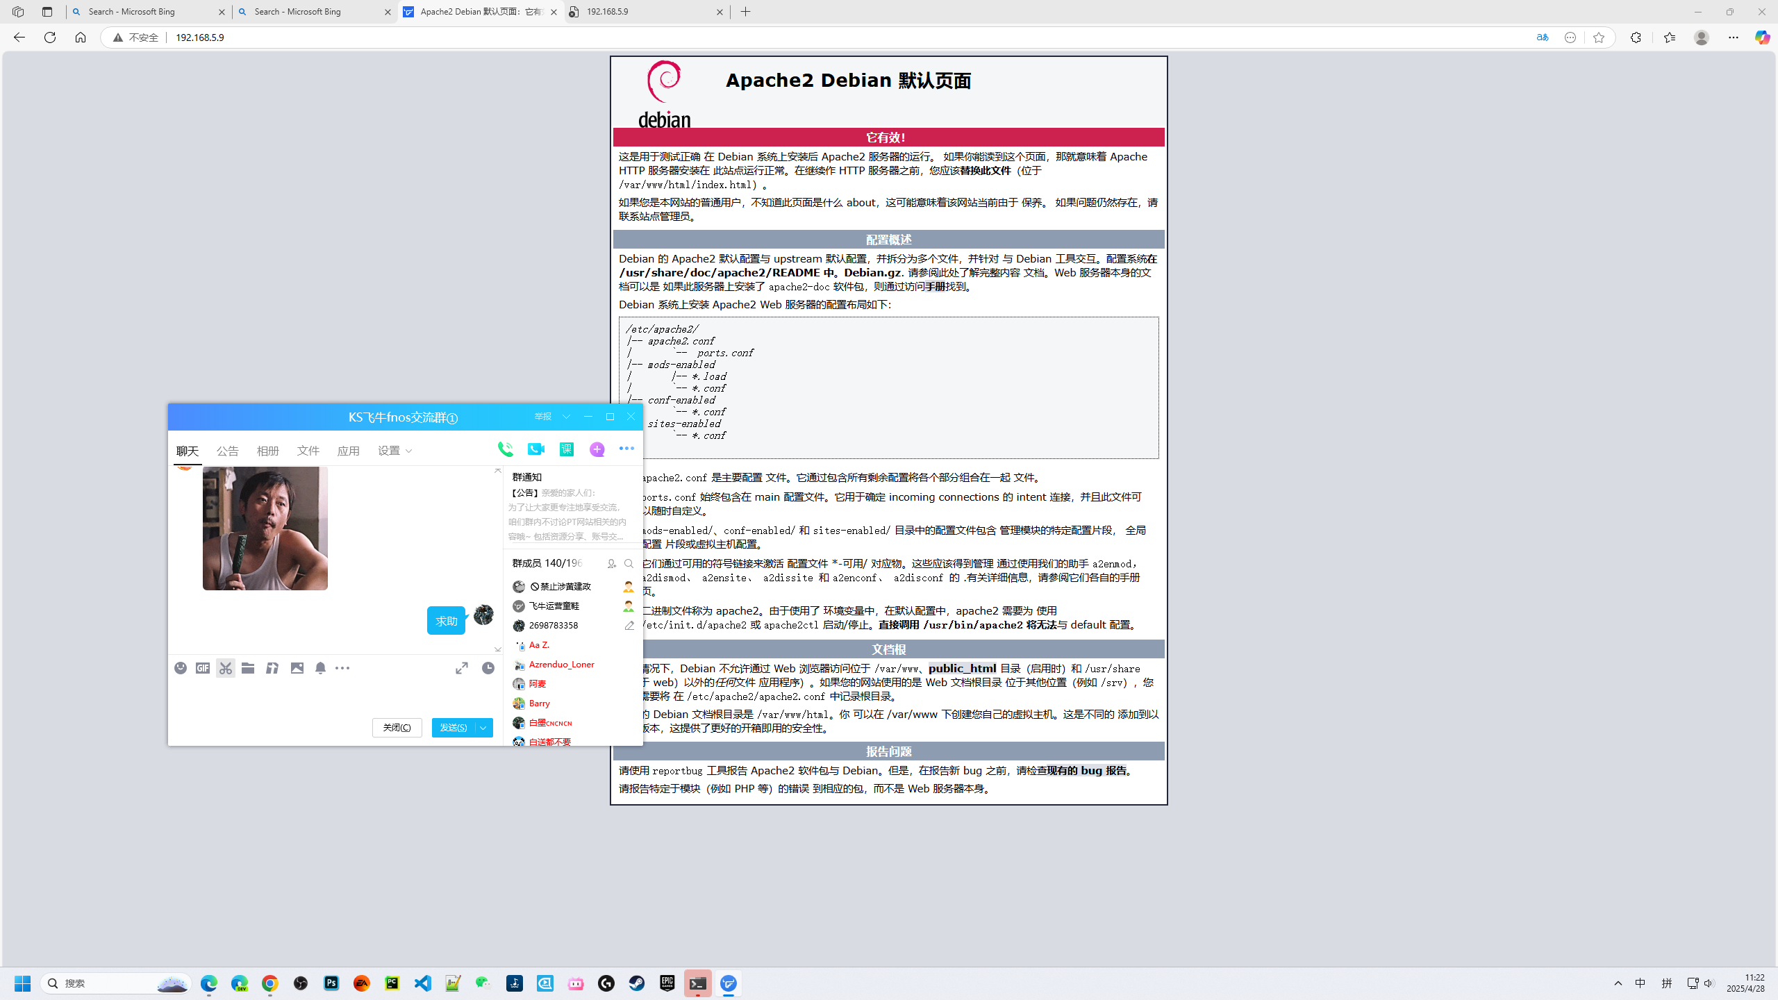Image resolution: width=1778 pixels, height=1000 pixels.
Task: Open the public_html link on Apache page
Action: (962, 669)
